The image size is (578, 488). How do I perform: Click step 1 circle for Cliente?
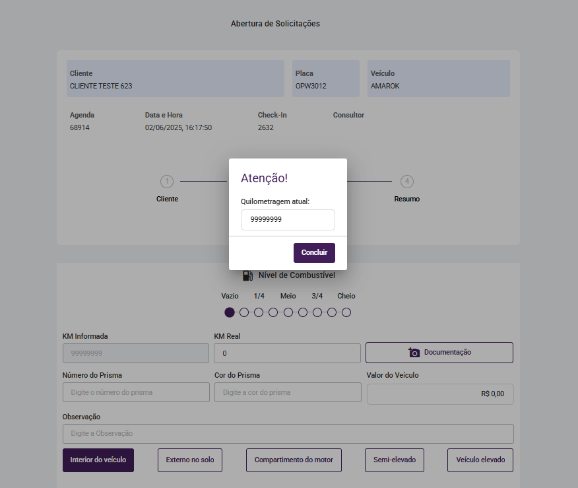pos(167,181)
